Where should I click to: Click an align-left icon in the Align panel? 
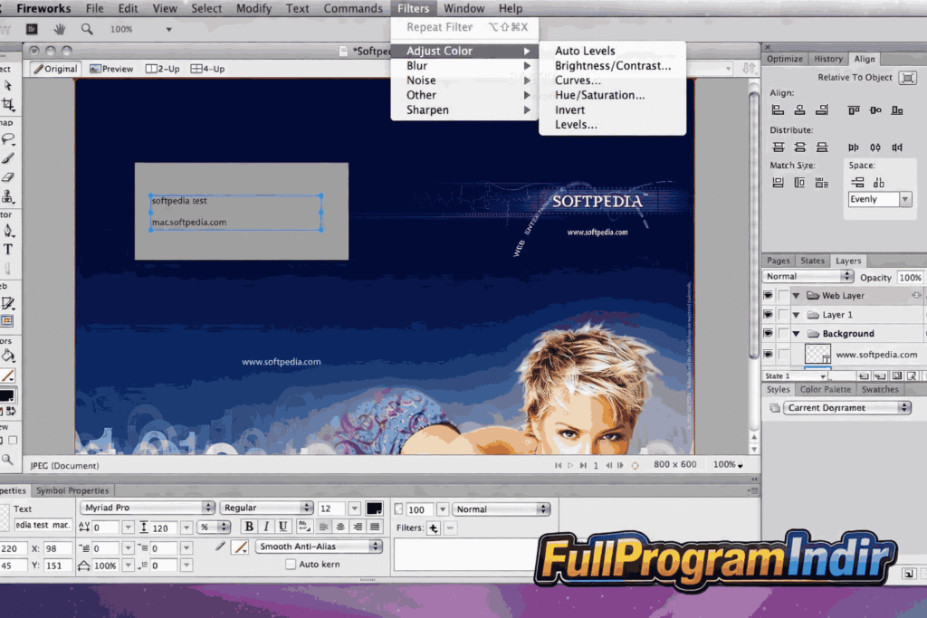[777, 109]
